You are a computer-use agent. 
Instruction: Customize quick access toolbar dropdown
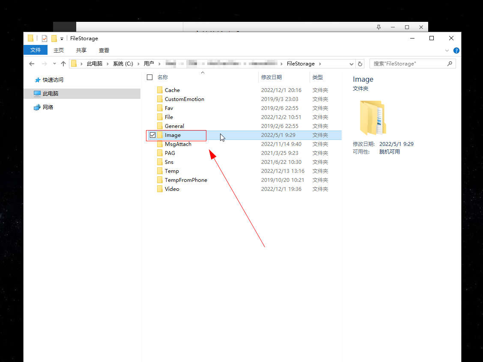62,39
